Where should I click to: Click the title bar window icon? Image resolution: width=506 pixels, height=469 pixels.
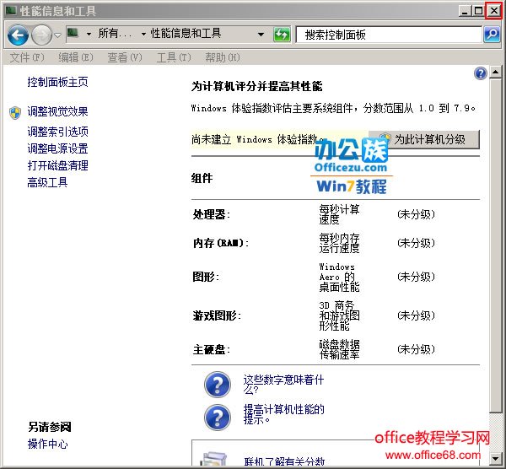11,11
